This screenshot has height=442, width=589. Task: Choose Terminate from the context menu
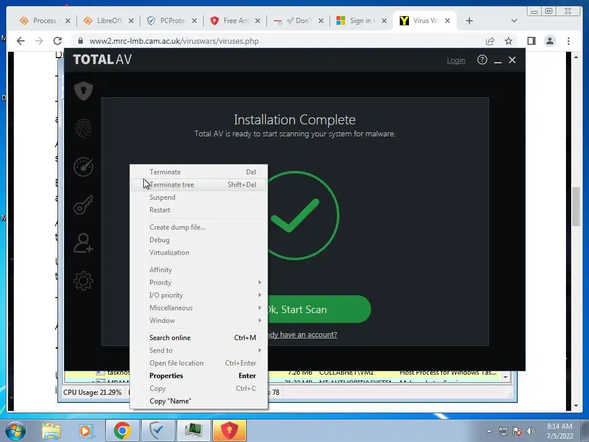tap(199, 172)
